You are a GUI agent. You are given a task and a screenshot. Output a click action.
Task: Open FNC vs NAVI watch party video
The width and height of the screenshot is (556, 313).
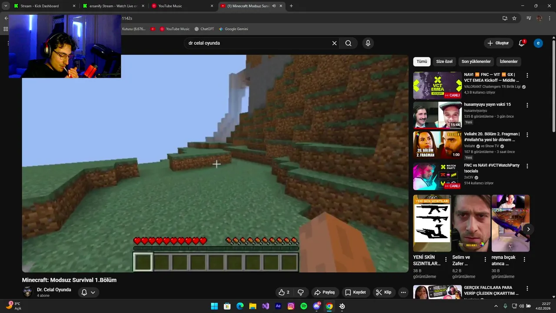pyautogui.click(x=437, y=176)
